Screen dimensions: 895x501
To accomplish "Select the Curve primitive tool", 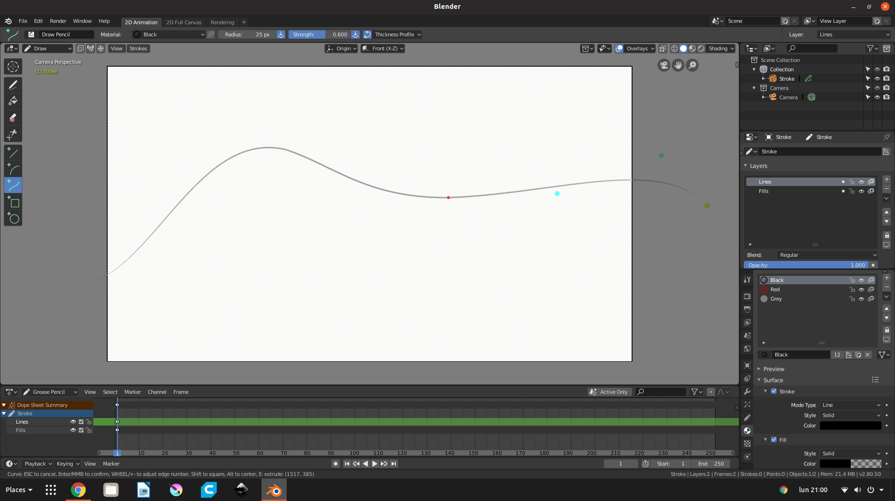I will click(13, 185).
